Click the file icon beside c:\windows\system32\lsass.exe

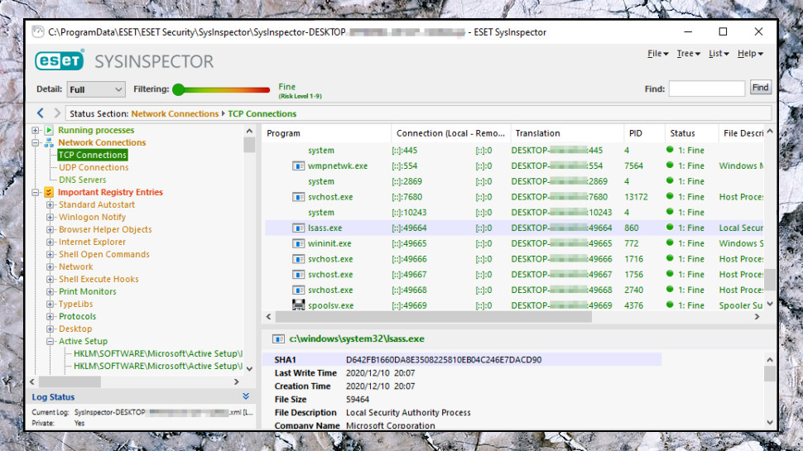pyautogui.click(x=278, y=339)
